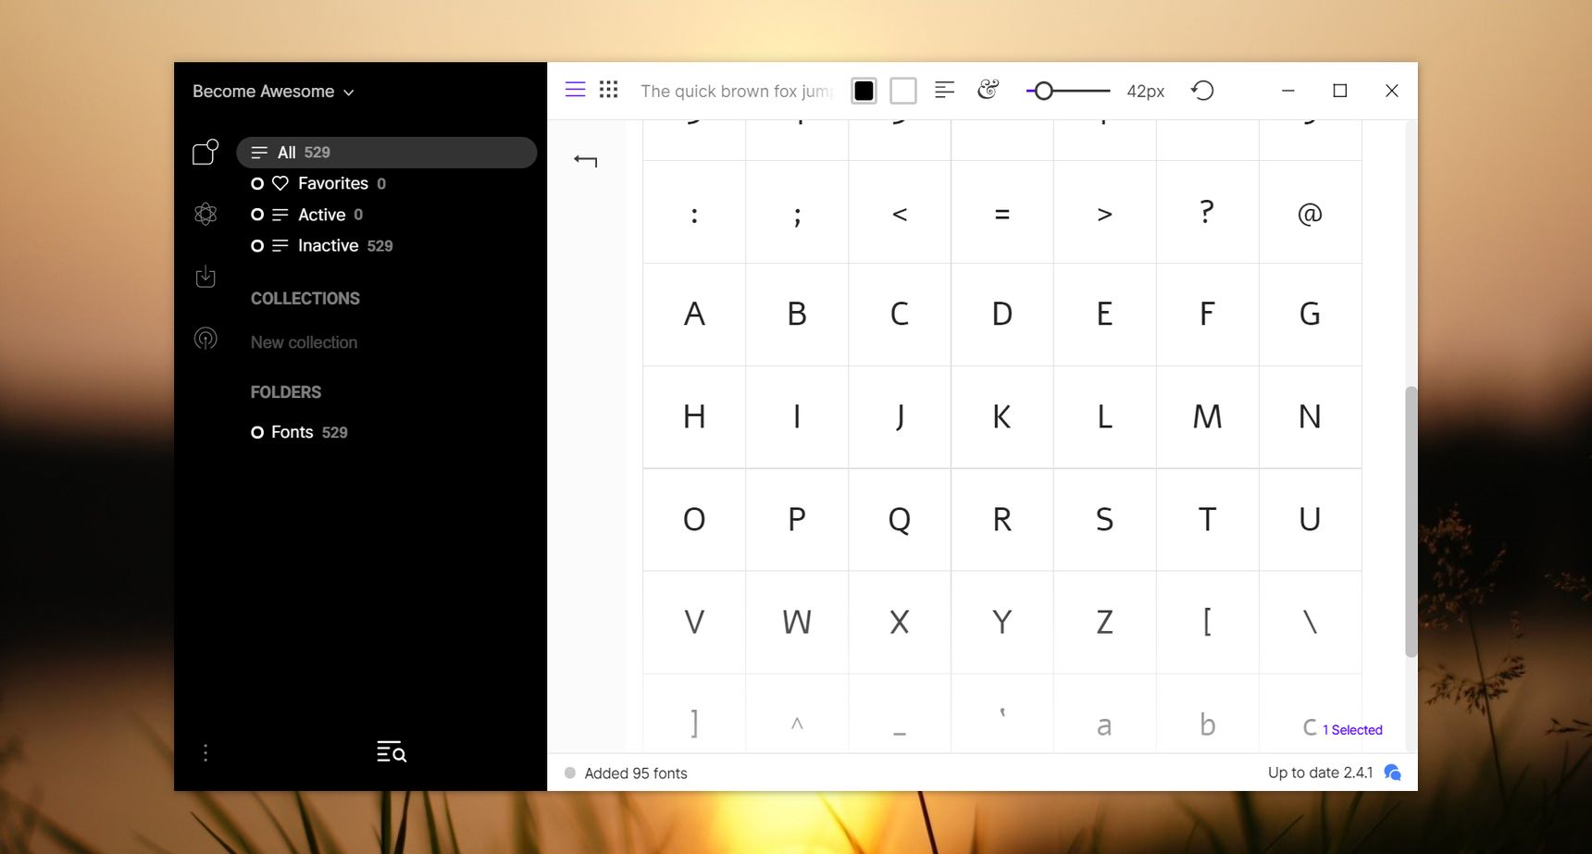Select the question mark glyph cell
Viewport: 1592px width, 854px height.
point(1207,213)
